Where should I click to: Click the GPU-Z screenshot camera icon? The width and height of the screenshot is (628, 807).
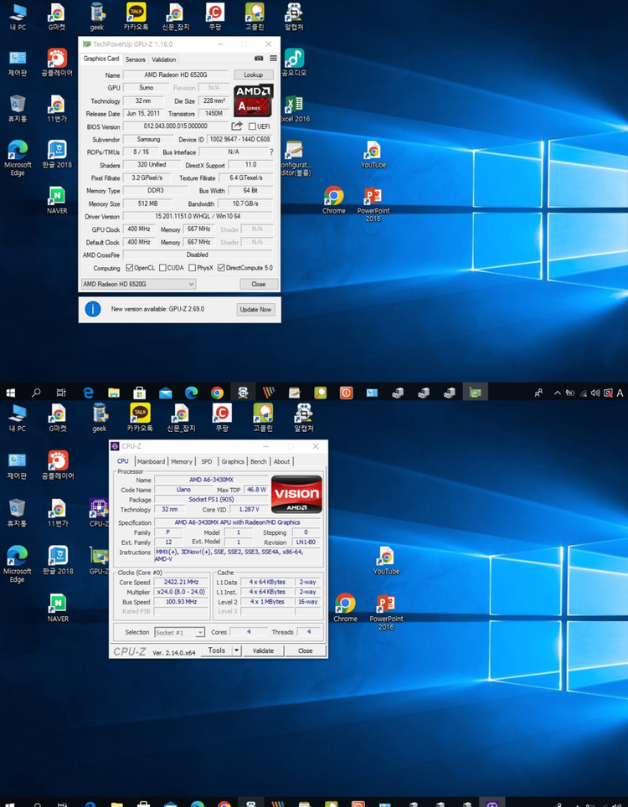pyautogui.click(x=259, y=59)
